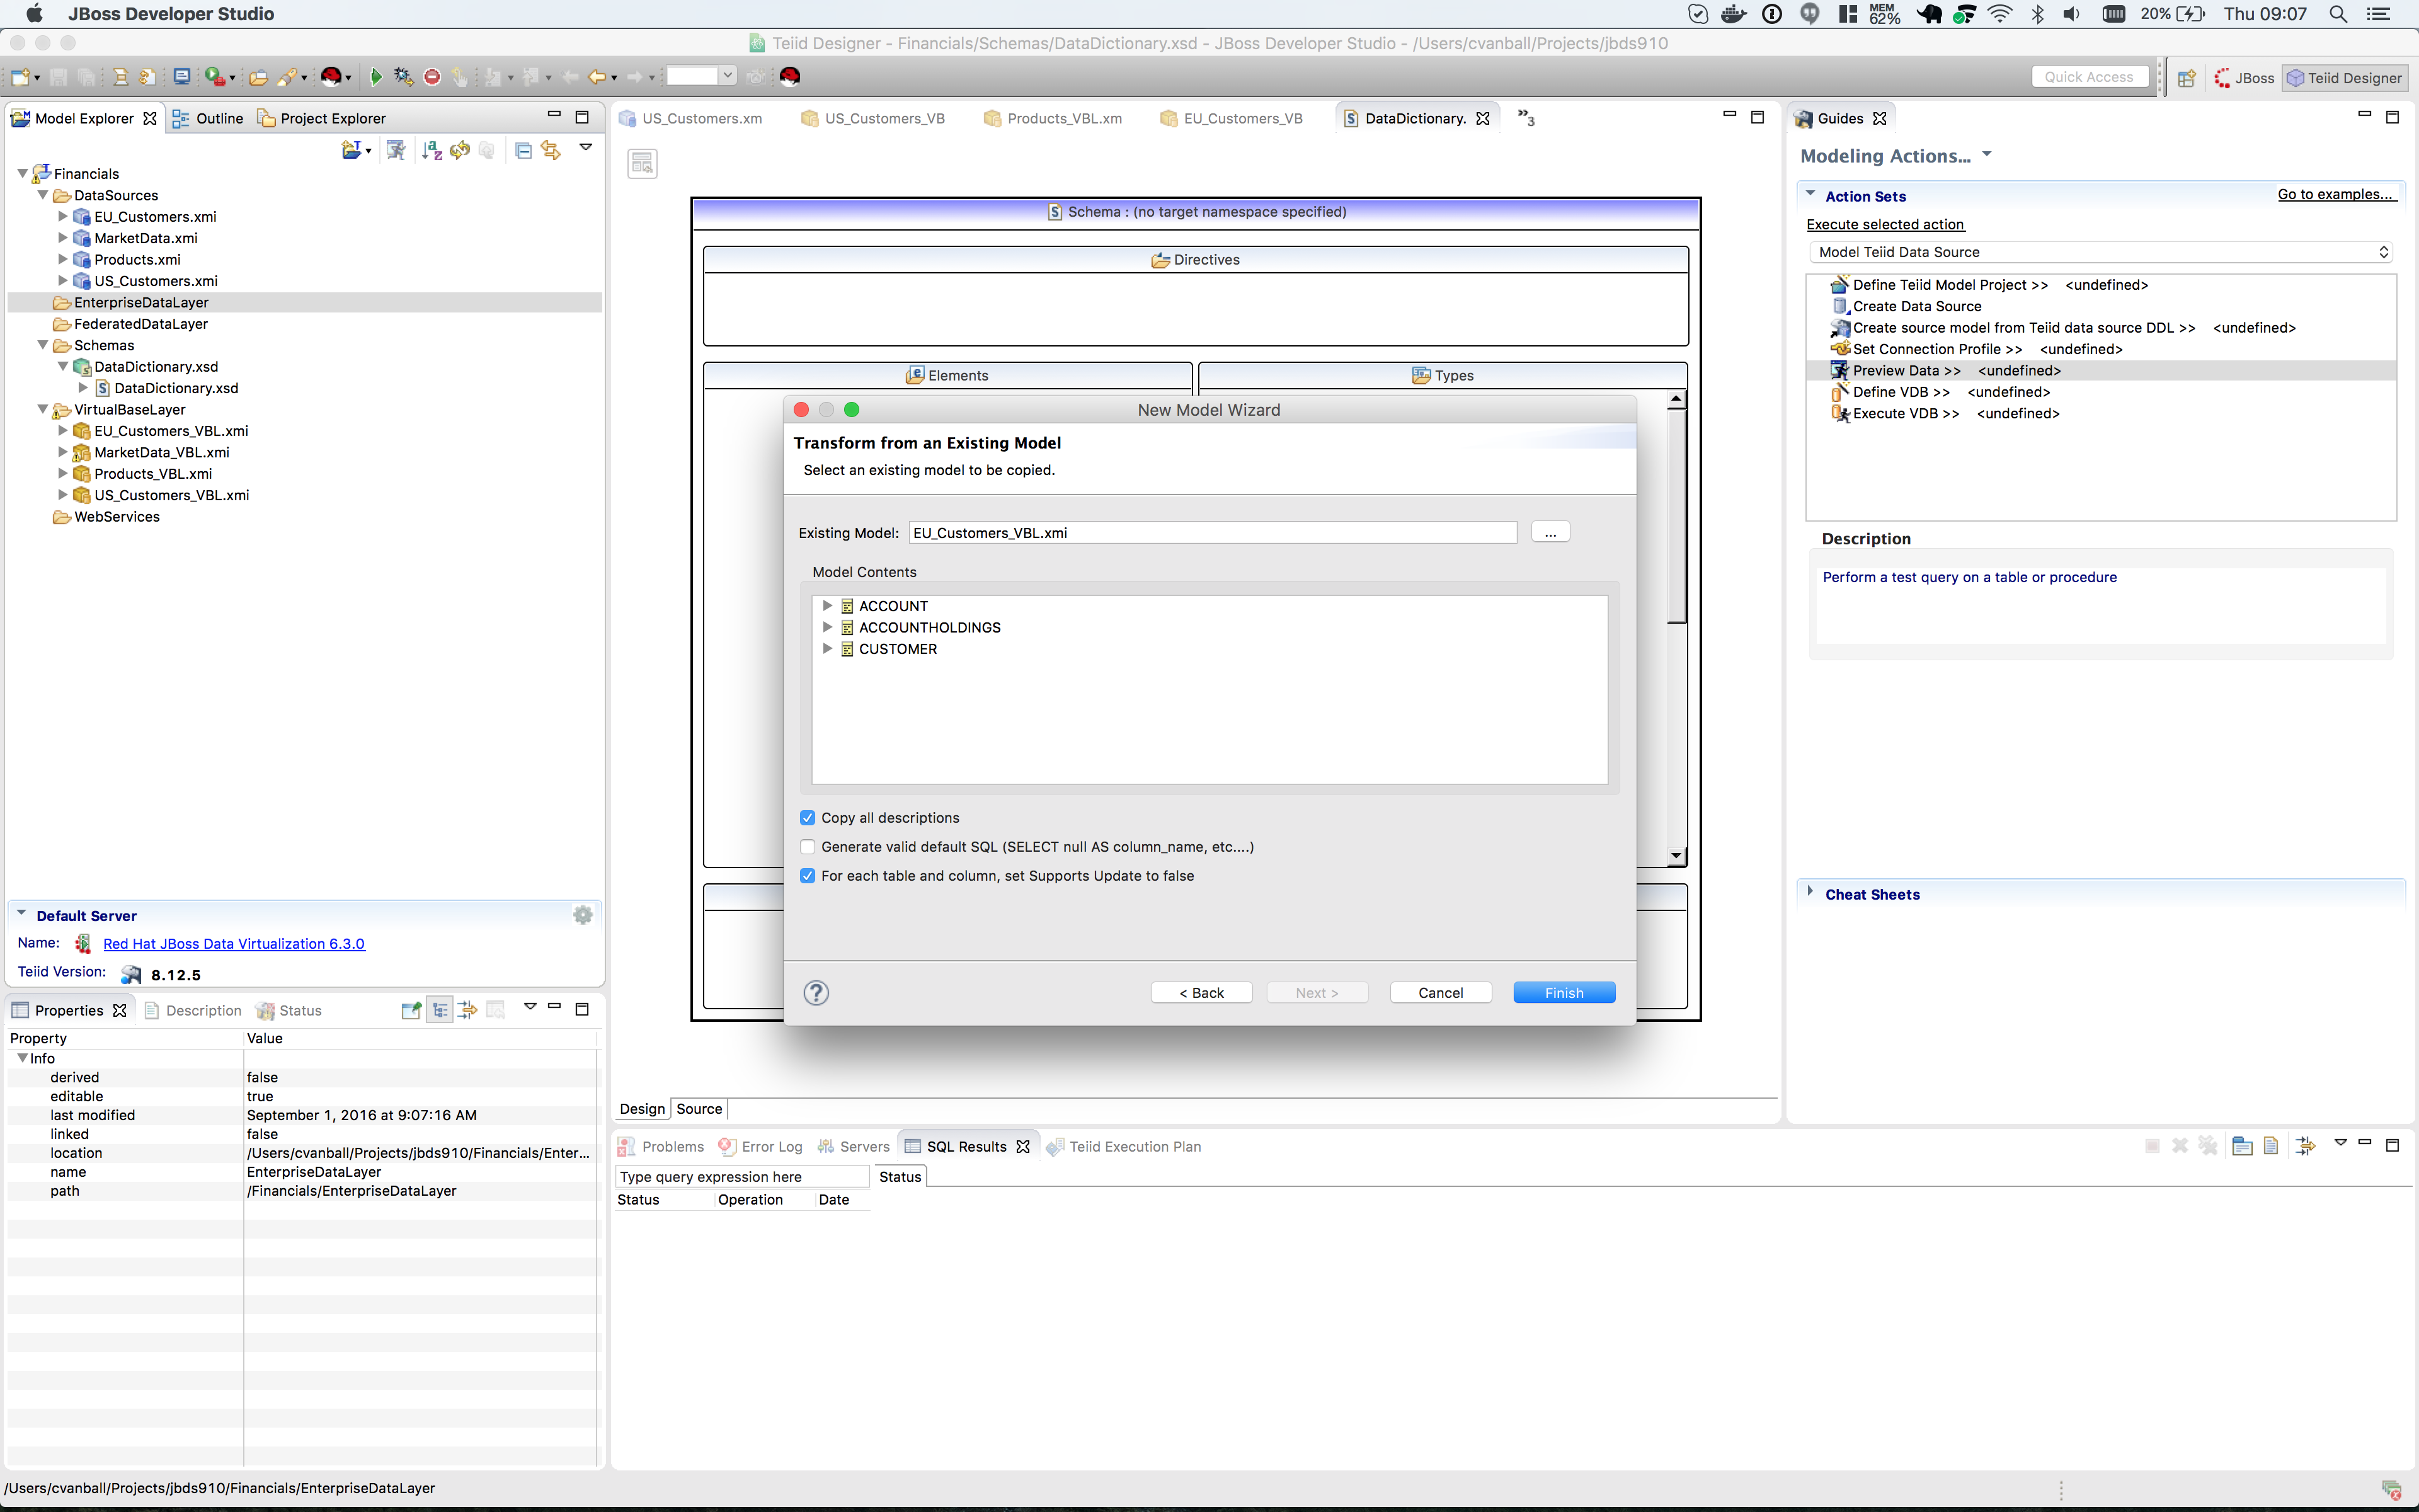Click the Open Perspective icon near JBoss
Image resolution: width=2419 pixels, height=1512 pixels.
(2186, 78)
